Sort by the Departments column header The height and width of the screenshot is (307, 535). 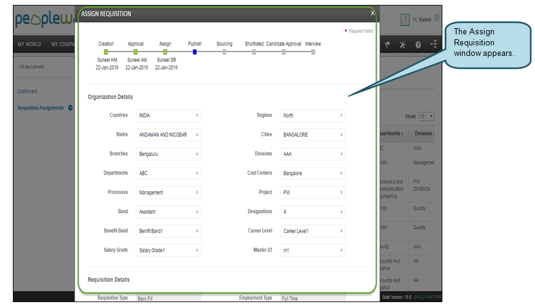(x=390, y=133)
